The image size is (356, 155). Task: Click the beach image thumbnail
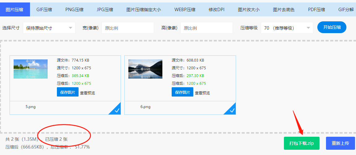pyautogui.click(x=31, y=69)
